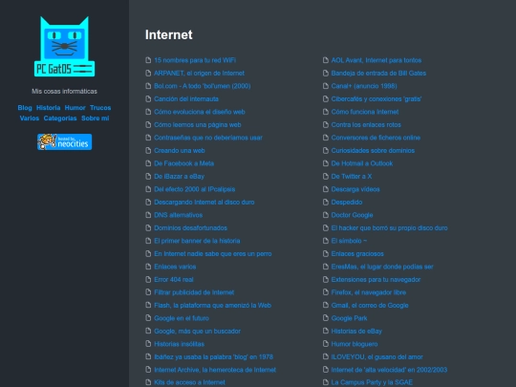Click the file icon before 'AOL Avant, Internet para tontos'

pos(326,60)
